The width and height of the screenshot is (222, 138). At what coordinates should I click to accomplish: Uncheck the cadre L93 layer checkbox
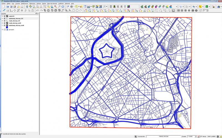point(5,16)
